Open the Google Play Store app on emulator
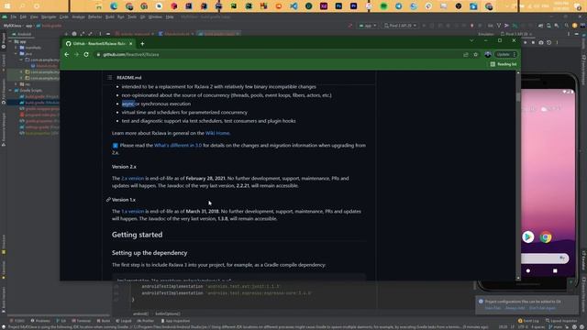 [x=528, y=236]
